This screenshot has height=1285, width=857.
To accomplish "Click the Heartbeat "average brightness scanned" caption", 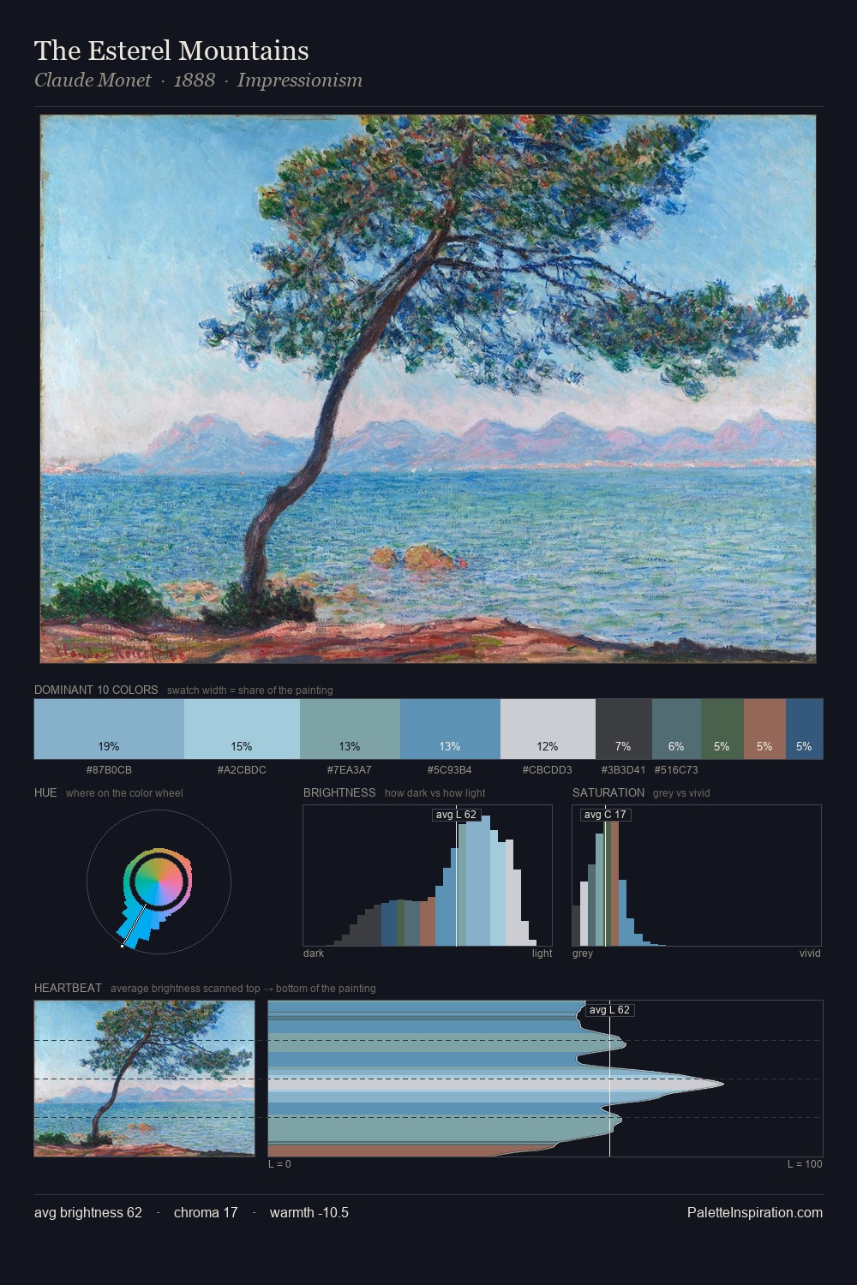I will [243, 989].
